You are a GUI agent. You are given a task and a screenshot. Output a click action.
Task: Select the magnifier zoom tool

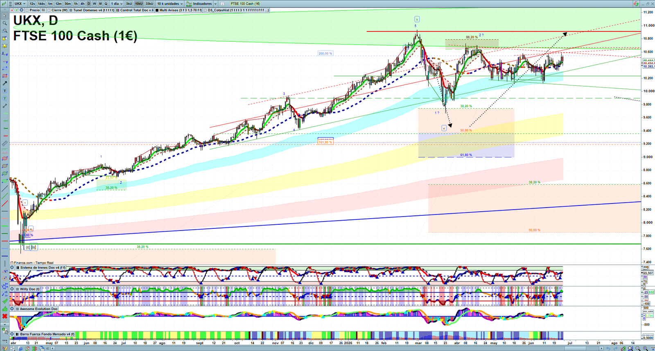click(x=5, y=23)
